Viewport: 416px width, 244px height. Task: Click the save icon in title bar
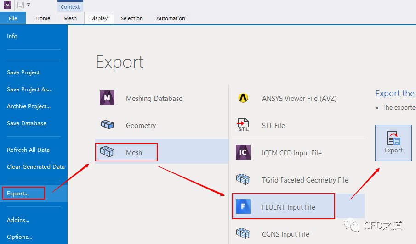pos(21,5)
